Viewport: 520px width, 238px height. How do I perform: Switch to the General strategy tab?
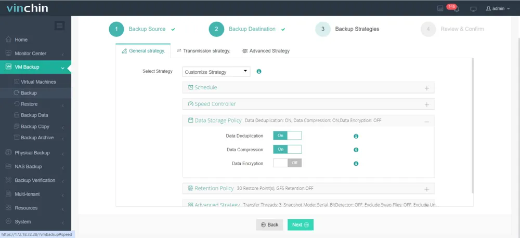coord(143,51)
